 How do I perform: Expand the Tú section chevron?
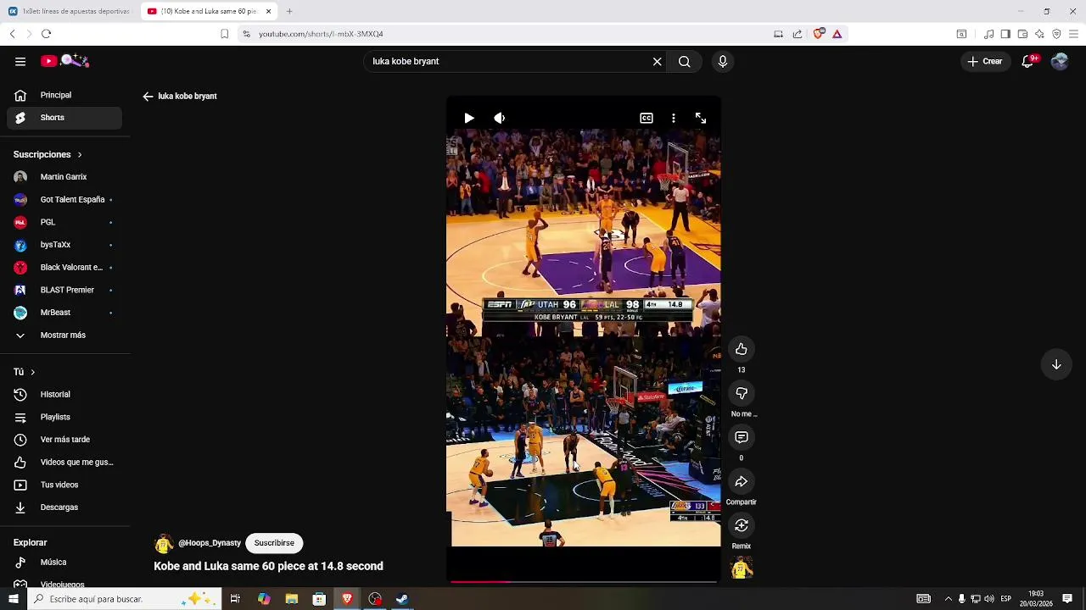(x=33, y=372)
